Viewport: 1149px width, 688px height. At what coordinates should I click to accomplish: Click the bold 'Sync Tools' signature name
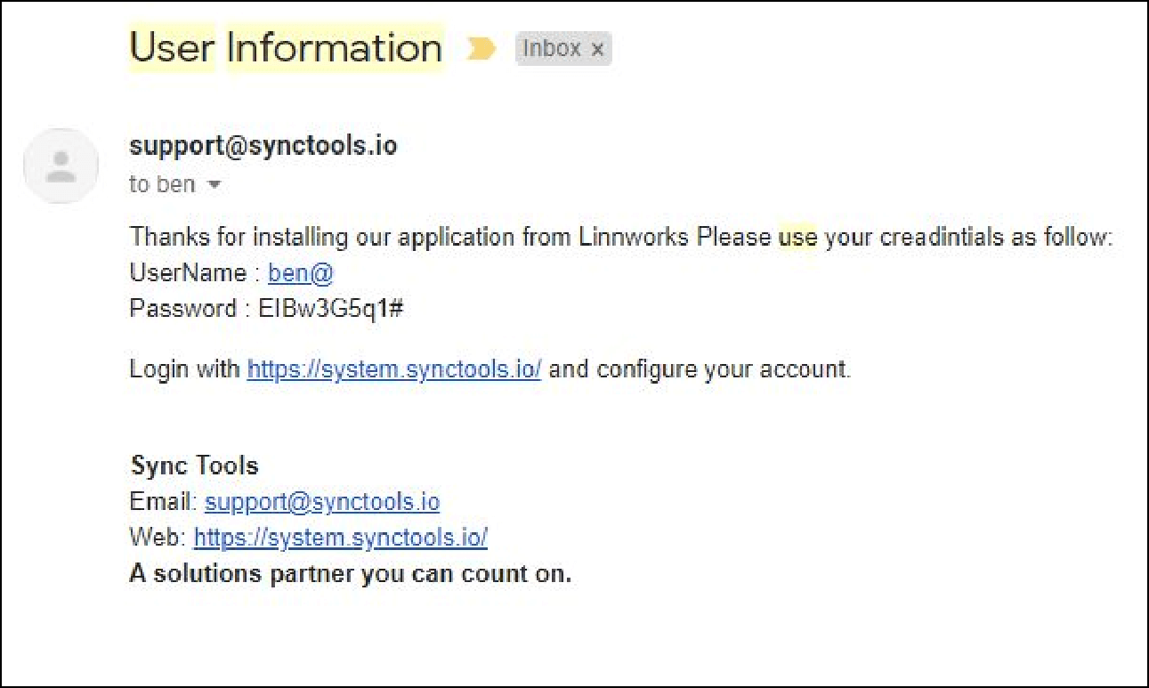(194, 465)
